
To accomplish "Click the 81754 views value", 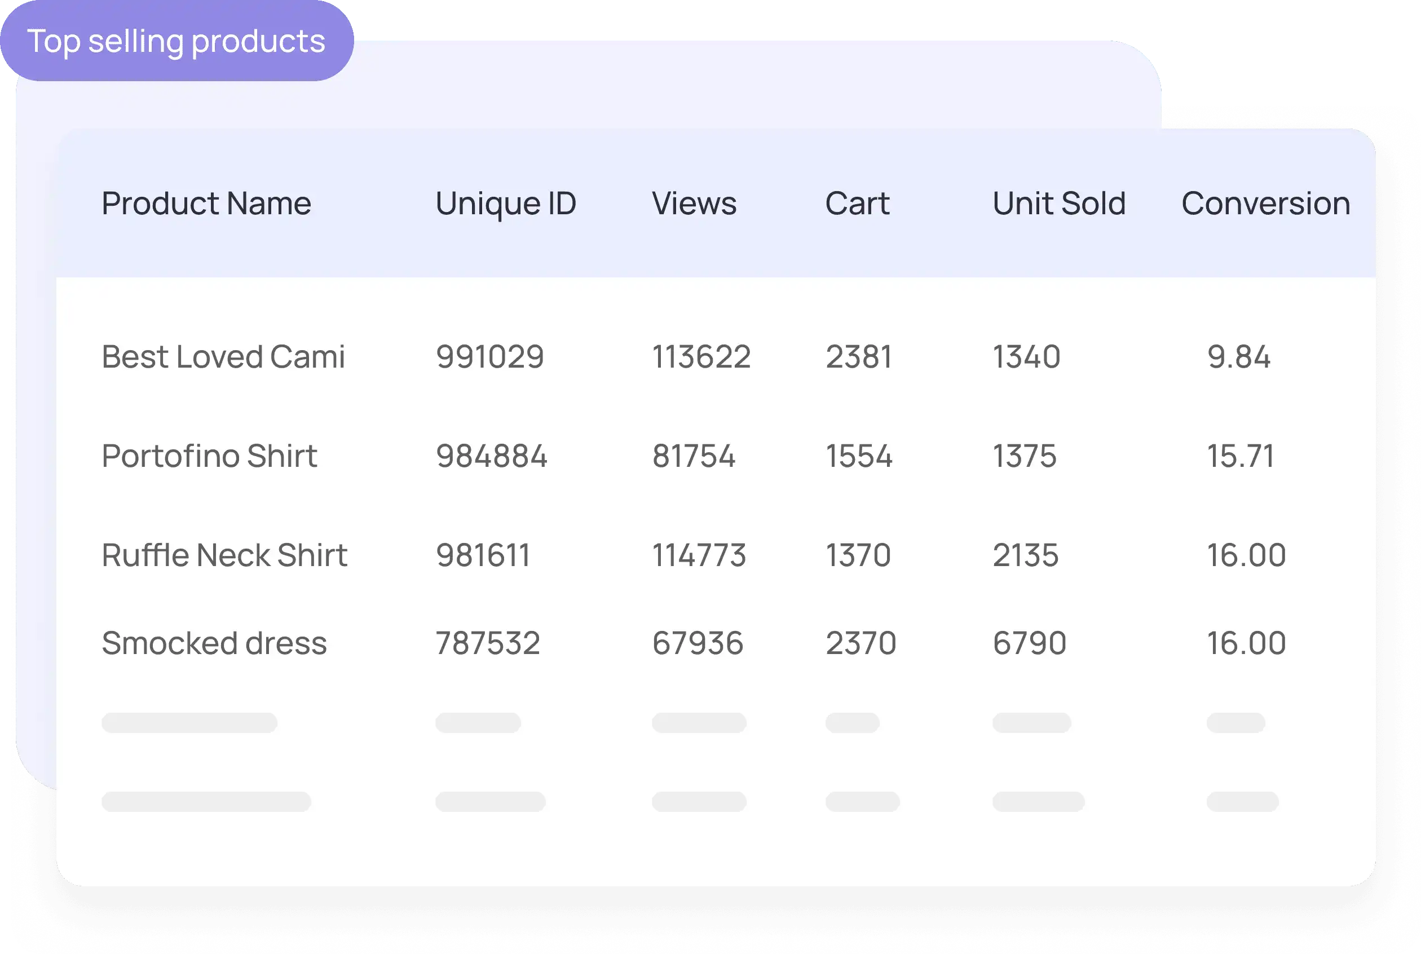I will click(694, 456).
